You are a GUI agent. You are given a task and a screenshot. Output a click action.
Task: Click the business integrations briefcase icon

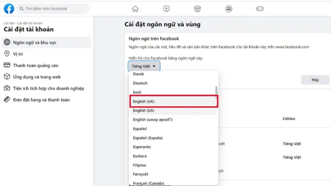[7, 88]
